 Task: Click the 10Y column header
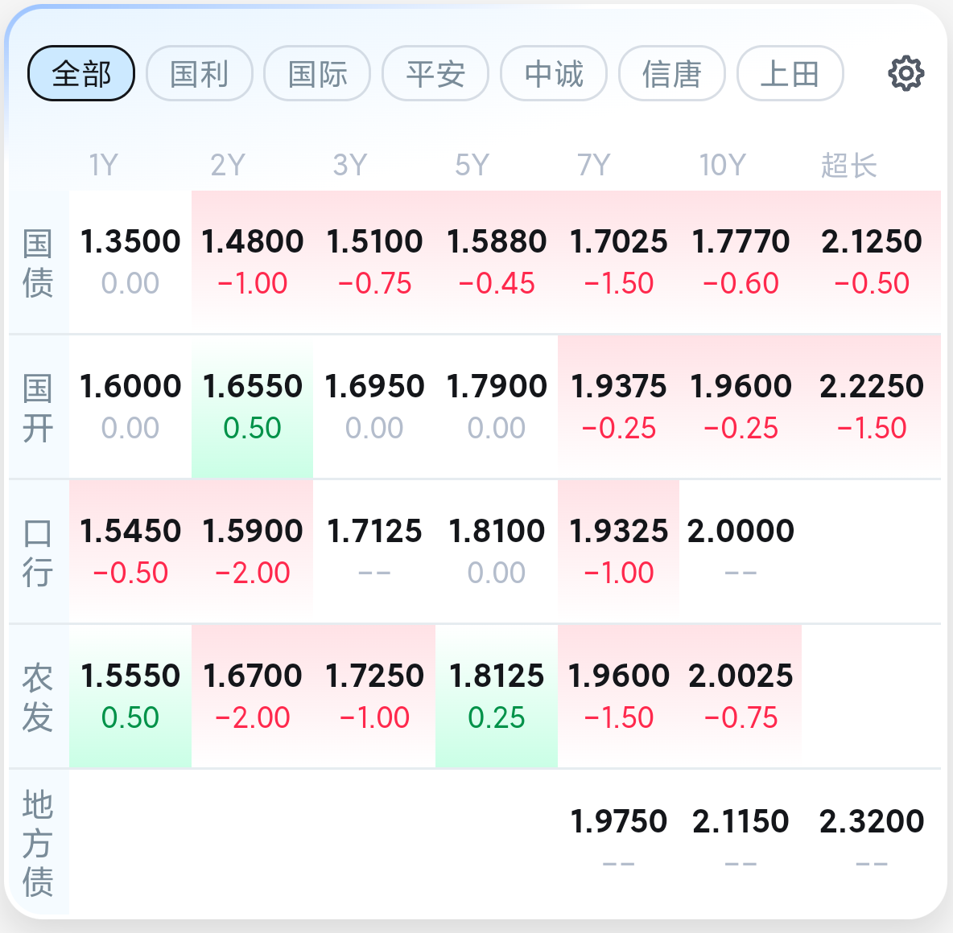(722, 165)
